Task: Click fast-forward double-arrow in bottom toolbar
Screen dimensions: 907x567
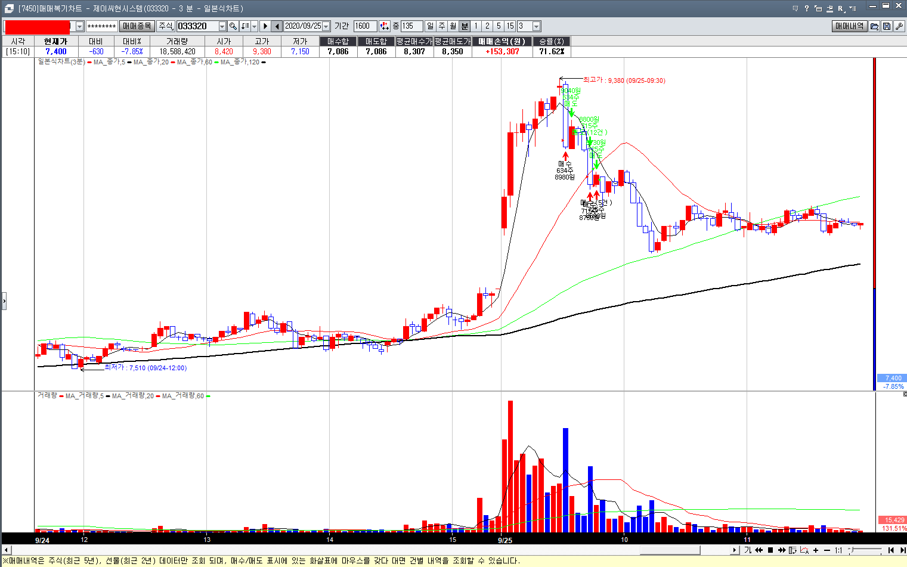Action: click(x=782, y=550)
